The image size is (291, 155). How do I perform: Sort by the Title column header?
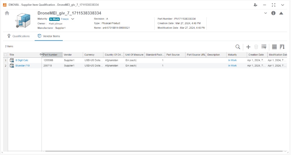click(x=25, y=55)
